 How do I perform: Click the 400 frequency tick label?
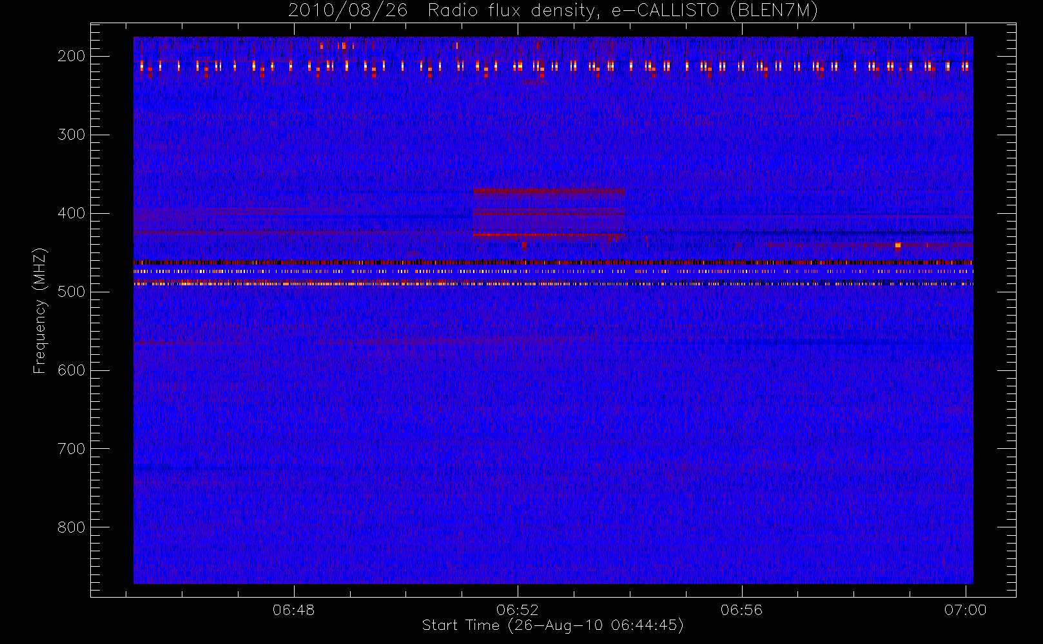pos(72,213)
